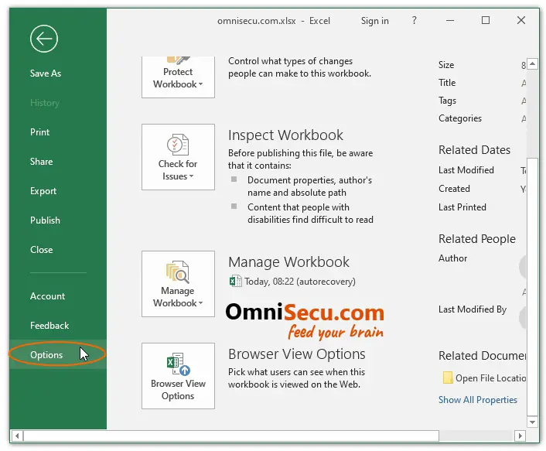
Task: Open the Account page
Action: [47, 296]
